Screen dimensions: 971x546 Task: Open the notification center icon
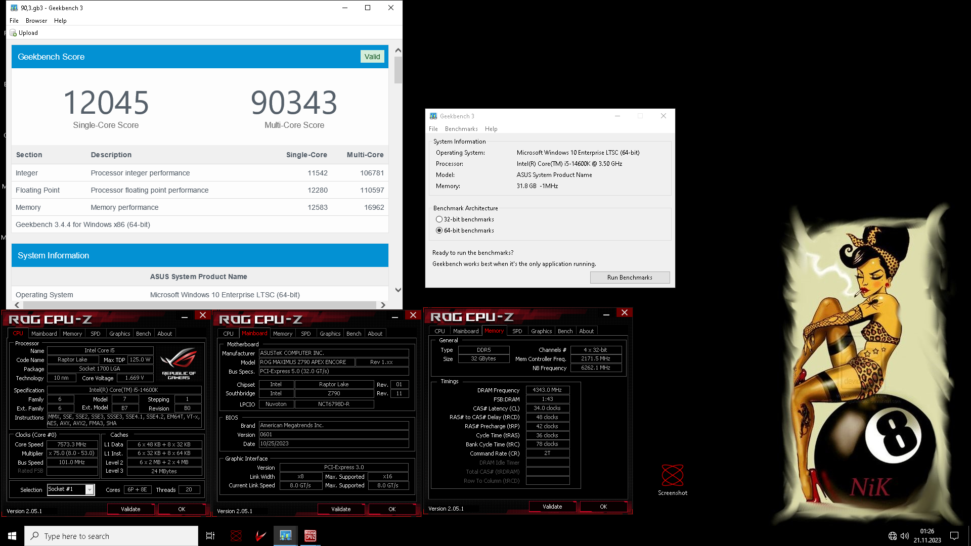click(x=954, y=536)
